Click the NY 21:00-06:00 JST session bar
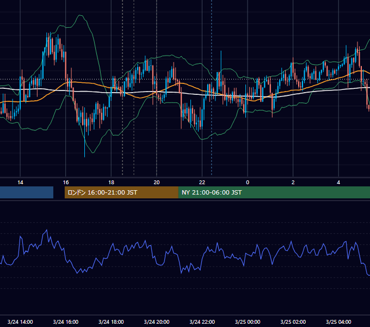The width and height of the screenshot is (370, 327). click(x=274, y=192)
